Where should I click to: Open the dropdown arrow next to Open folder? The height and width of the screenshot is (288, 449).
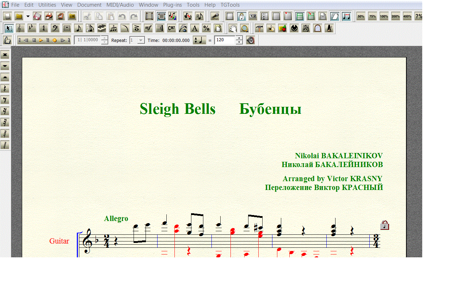28,16
